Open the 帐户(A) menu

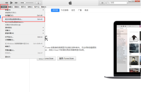37,7
